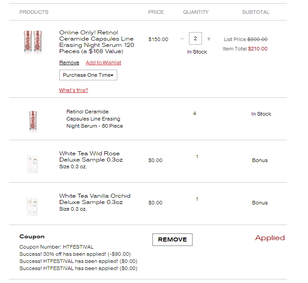Click the REMOVE coupon button

point(172,240)
